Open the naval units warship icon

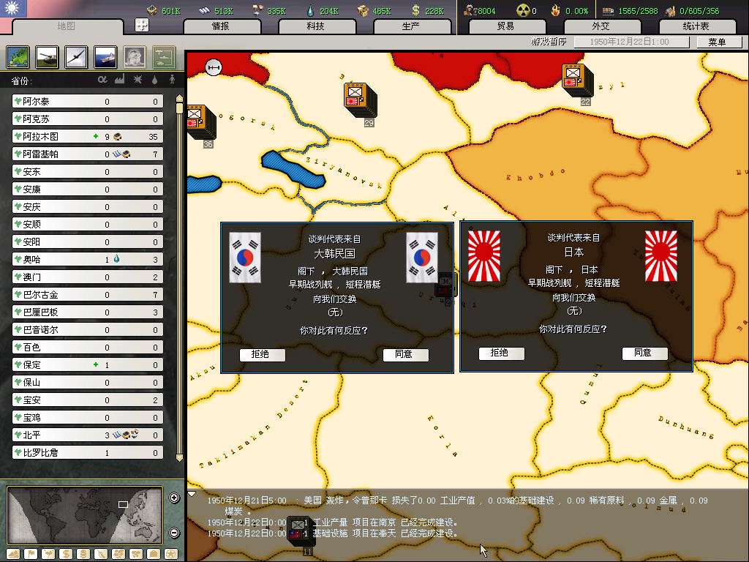[x=105, y=57]
